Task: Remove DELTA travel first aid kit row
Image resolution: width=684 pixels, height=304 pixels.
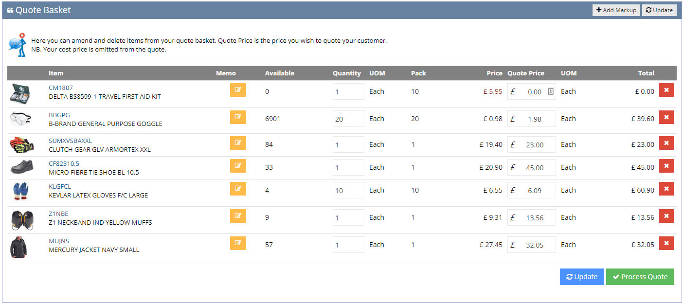Action: coord(666,90)
